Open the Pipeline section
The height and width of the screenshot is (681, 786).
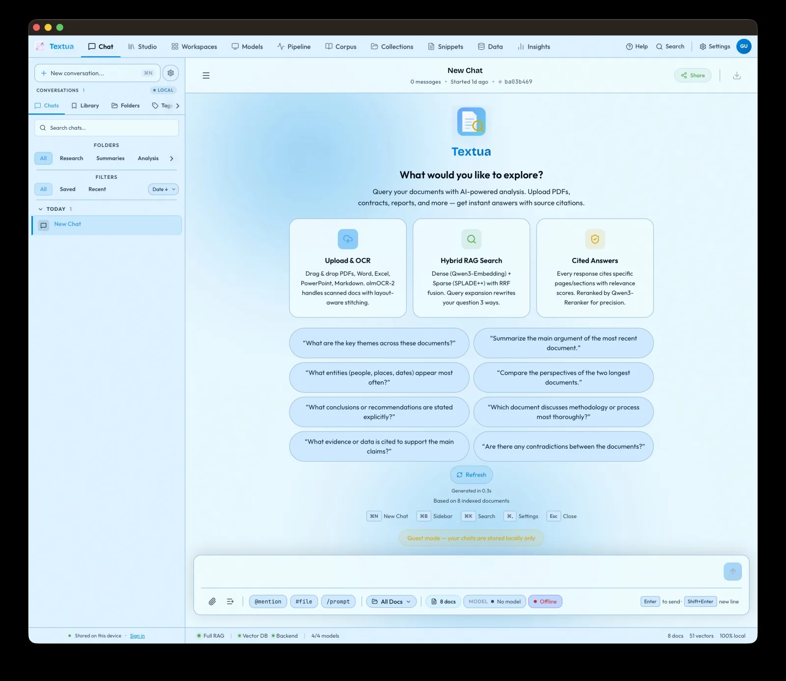294,47
